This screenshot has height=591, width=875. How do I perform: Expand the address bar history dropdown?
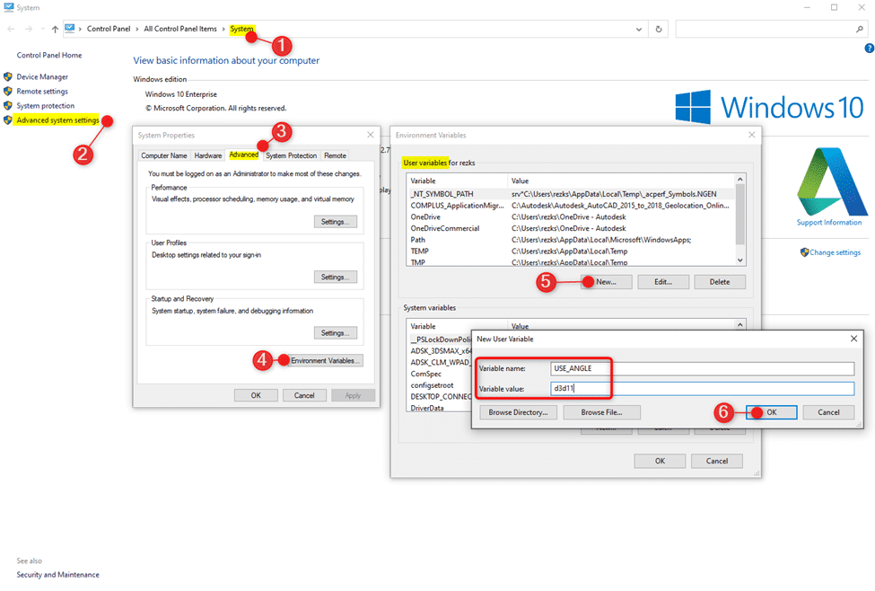pyautogui.click(x=639, y=29)
